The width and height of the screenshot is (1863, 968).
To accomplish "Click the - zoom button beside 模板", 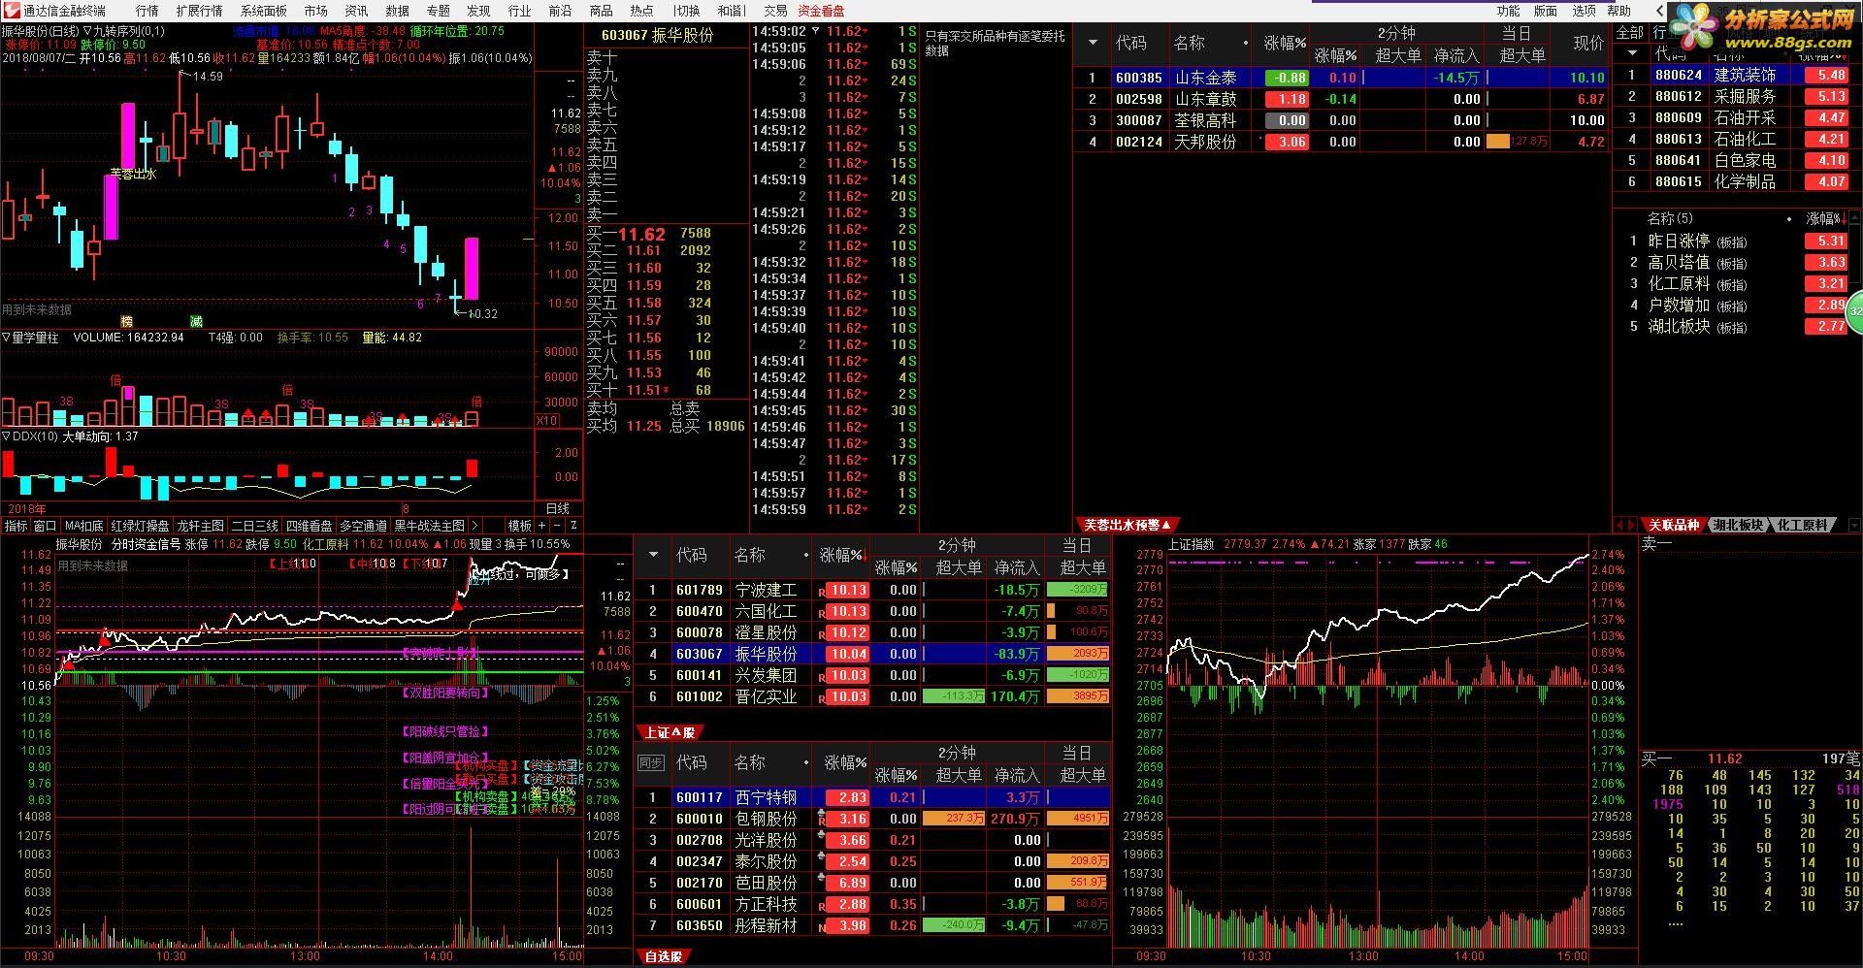I will [557, 526].
